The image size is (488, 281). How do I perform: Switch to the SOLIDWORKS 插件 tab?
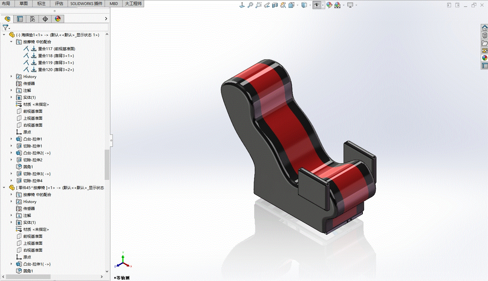click(86, 3)
